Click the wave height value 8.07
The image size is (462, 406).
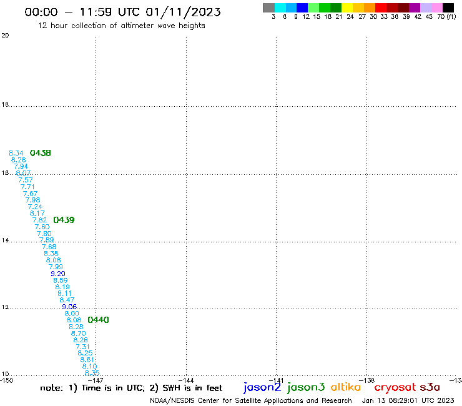tap(23, 173)
